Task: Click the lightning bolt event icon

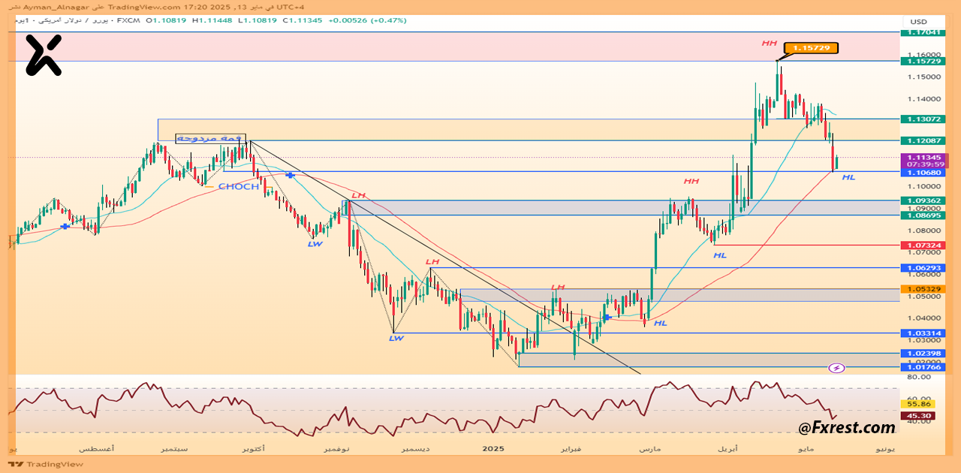Action: coord(837,368)
